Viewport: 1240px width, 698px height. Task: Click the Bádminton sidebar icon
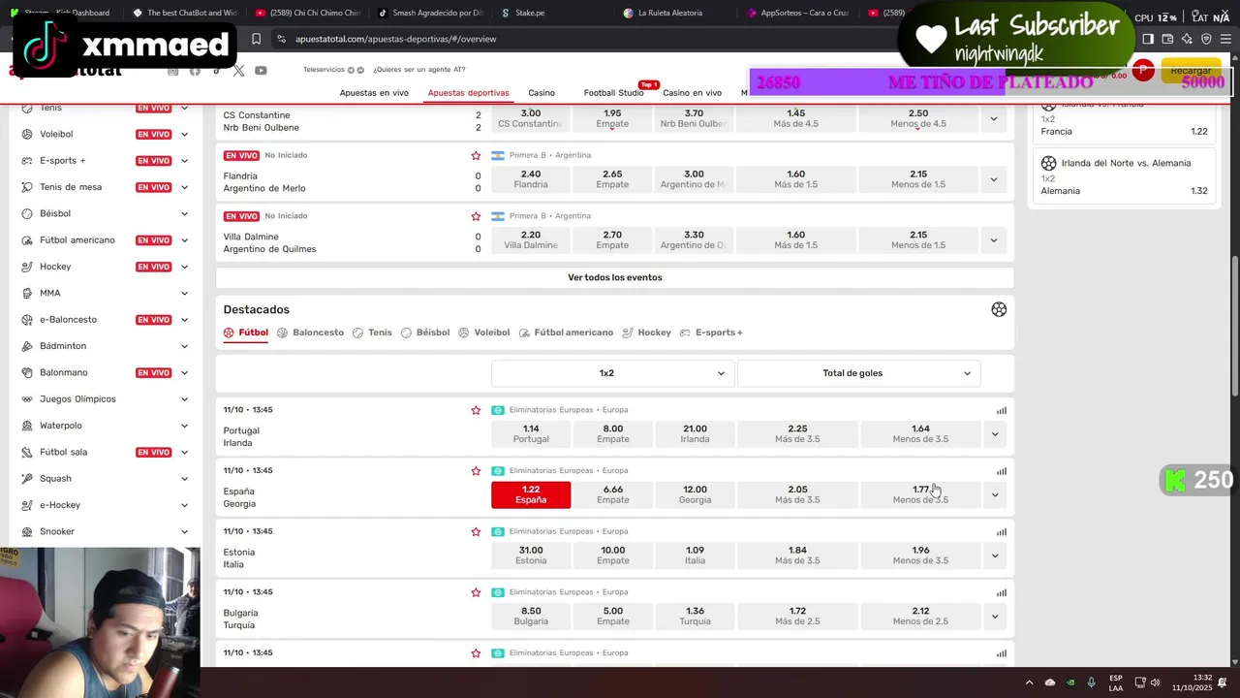(x=27, y=346)
